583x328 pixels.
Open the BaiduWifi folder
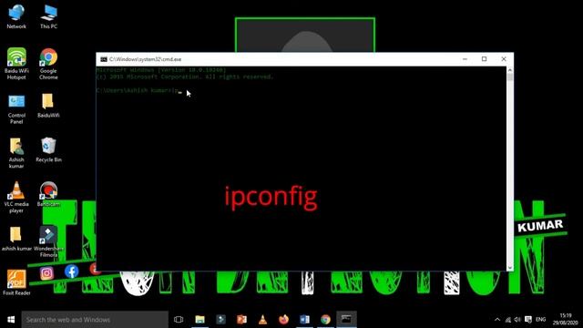click(48, 106)
